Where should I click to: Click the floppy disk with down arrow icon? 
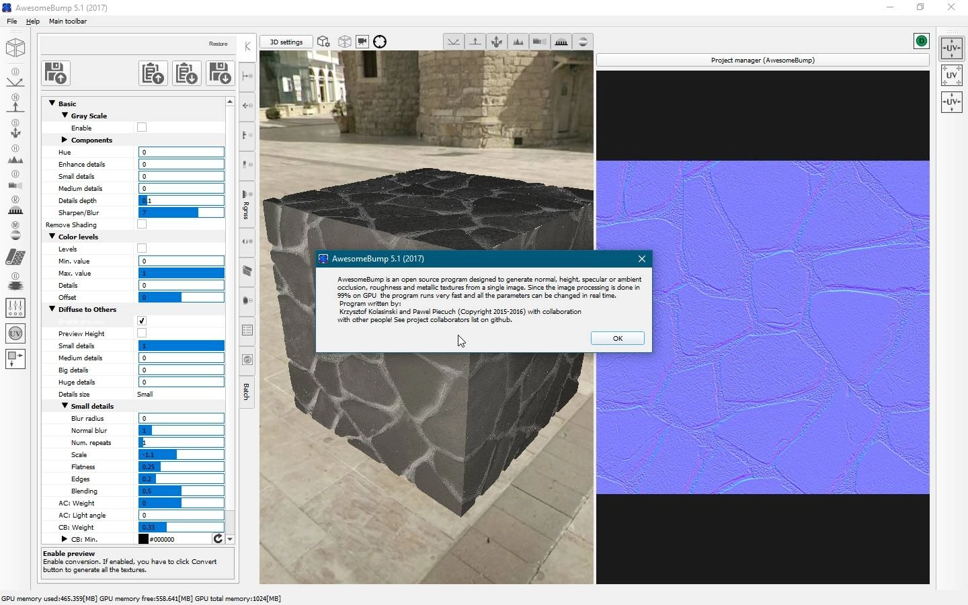pyautogui.click(x=220, y=73)
